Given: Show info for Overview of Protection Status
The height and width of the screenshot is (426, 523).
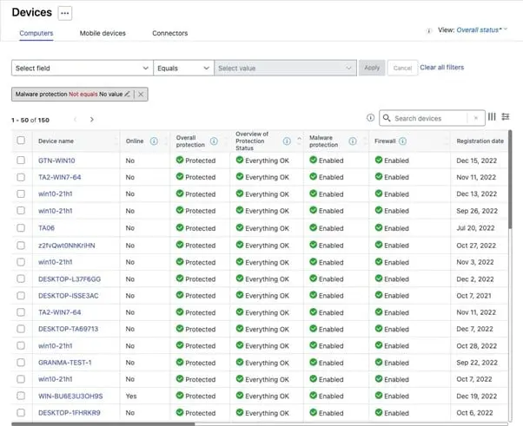Looking at the screenshot, I should click(287, 141).
